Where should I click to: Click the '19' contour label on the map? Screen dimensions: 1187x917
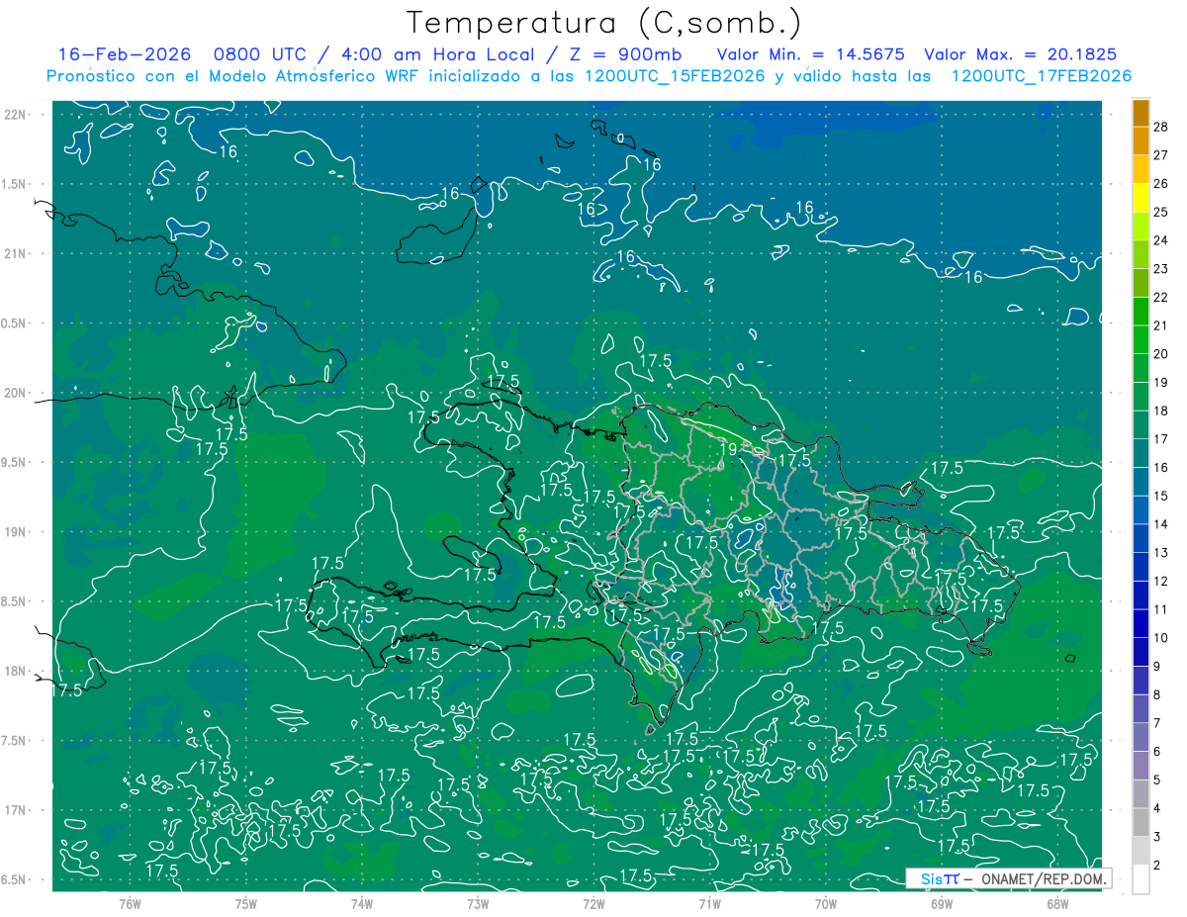point(726,450)
